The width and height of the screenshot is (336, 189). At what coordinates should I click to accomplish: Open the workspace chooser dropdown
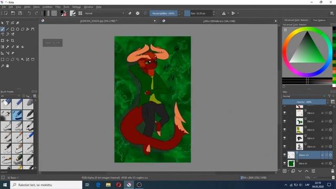click(x=332, y=13)
